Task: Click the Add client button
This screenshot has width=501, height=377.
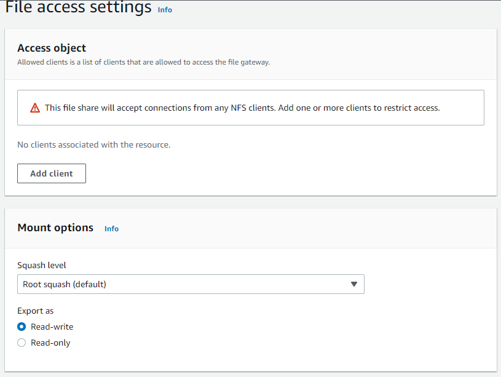Action: pos(52,173)
